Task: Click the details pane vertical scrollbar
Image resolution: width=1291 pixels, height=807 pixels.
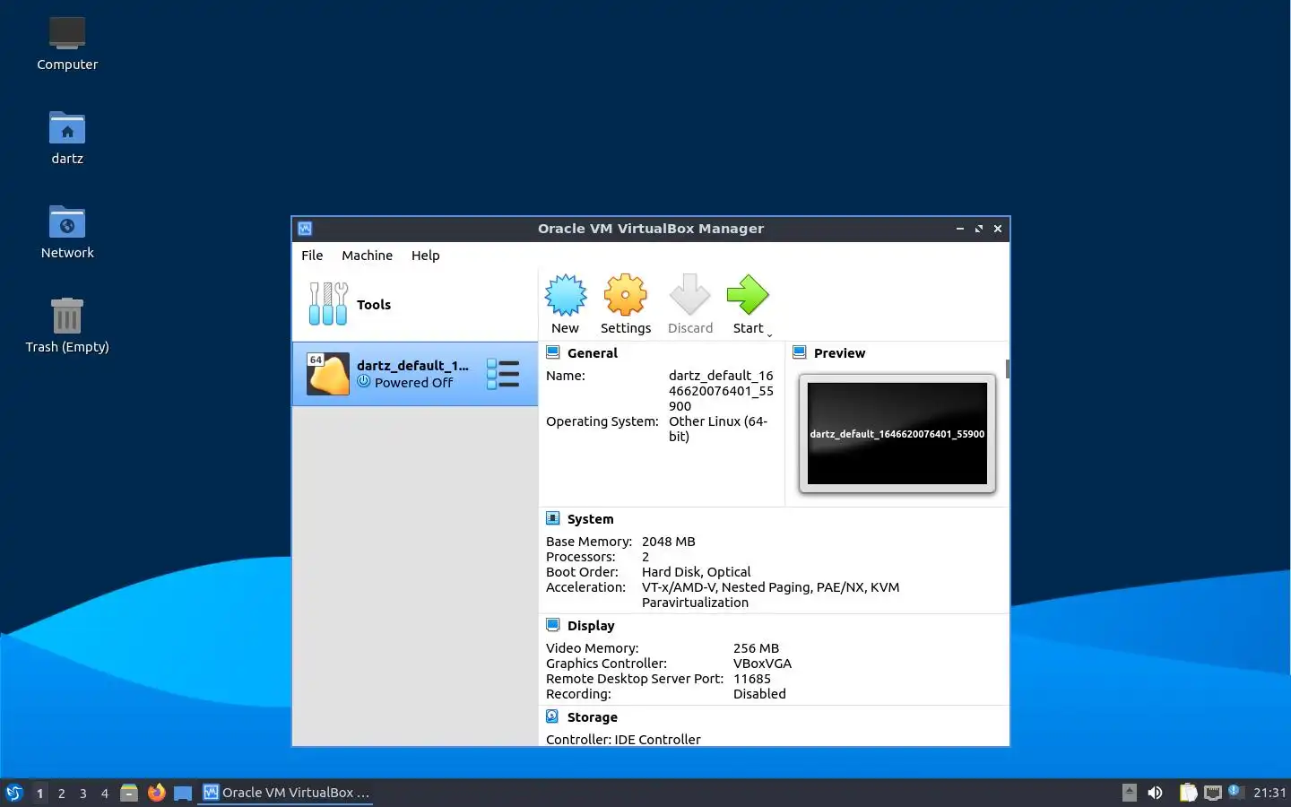Action: pos(1008,369)
